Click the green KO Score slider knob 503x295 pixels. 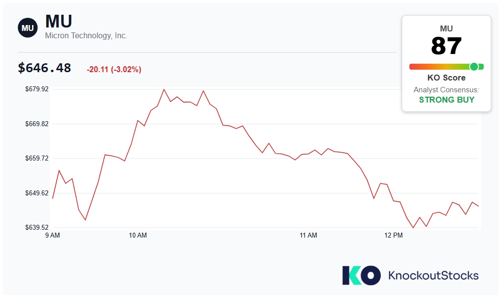[x=474, y=67]
